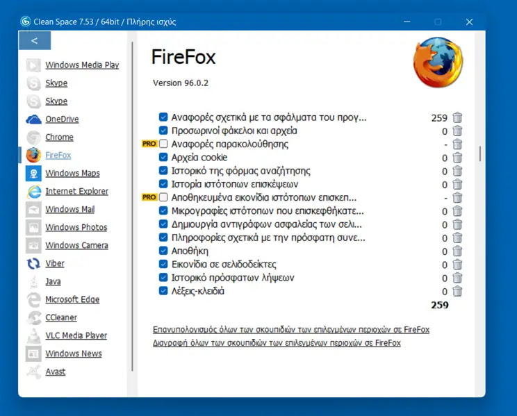Click the Avast icon in sidebar

33,372
